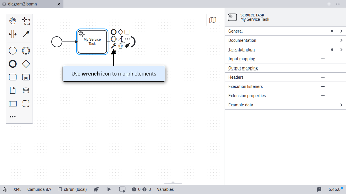
Task: Create a start event from the palette
Action: [13, 50]
